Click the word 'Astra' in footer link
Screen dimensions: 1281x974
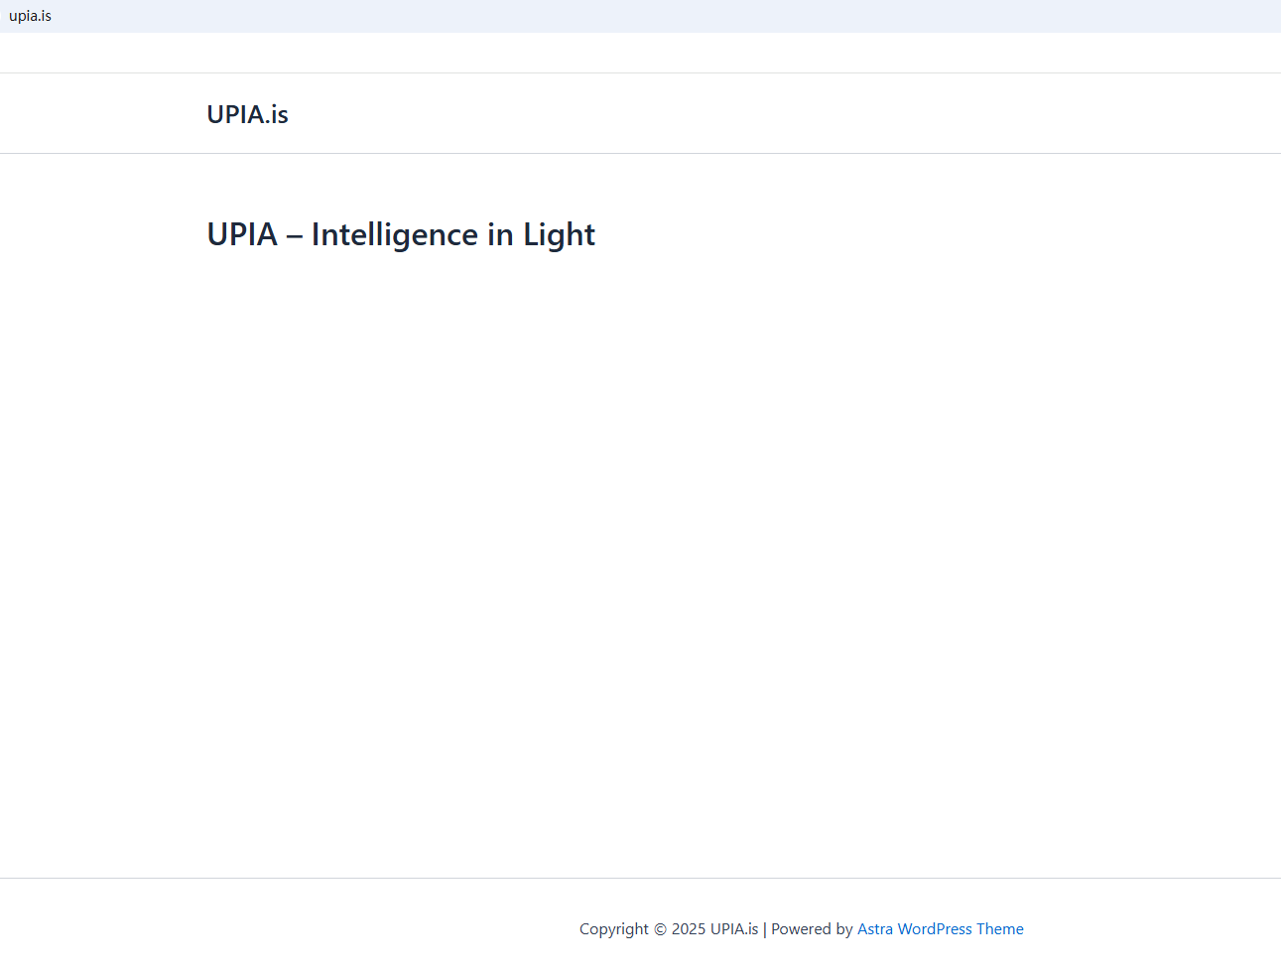click(875, 929)
